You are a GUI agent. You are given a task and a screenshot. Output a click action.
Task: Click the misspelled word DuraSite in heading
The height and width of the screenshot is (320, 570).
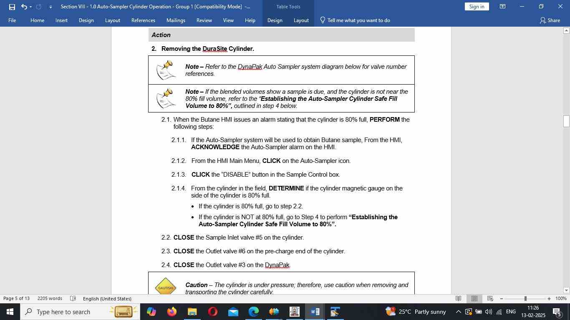(x=214, y=49)
